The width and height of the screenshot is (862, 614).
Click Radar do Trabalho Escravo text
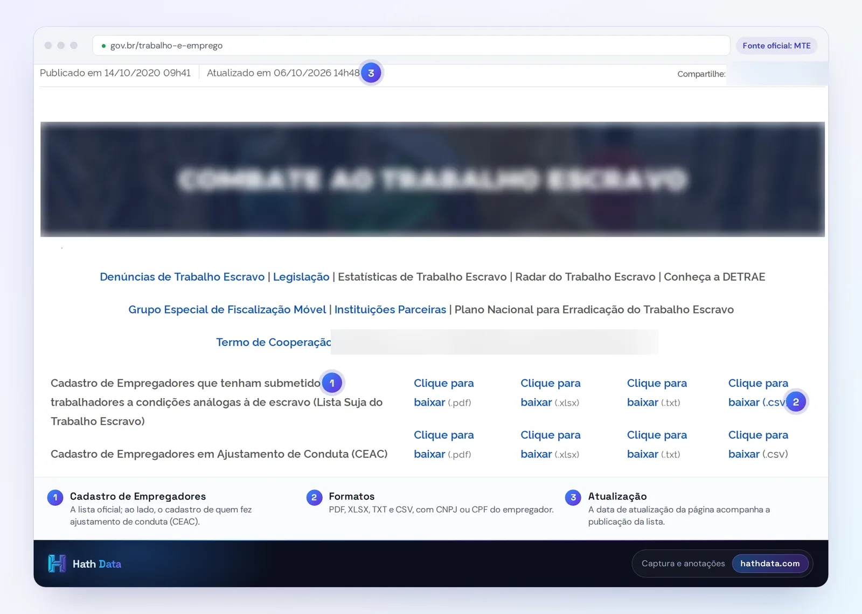pos(585,277)
